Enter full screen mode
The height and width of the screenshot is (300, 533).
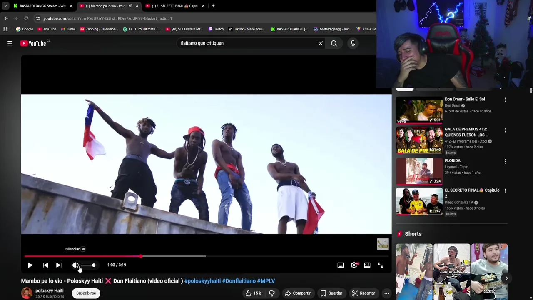381,265
